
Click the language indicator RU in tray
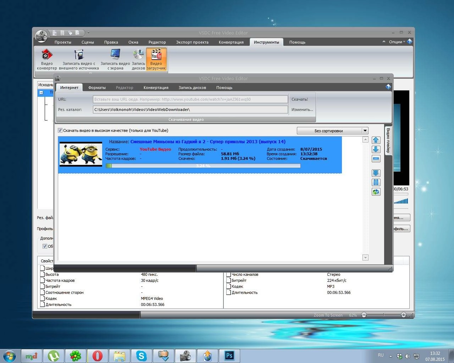point(381,355)
